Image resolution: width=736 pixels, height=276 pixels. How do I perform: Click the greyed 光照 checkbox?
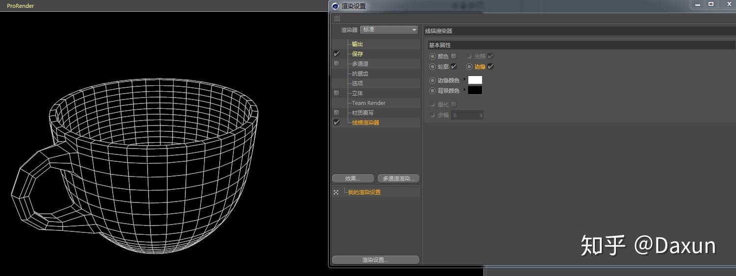click(x=491, y=56)
